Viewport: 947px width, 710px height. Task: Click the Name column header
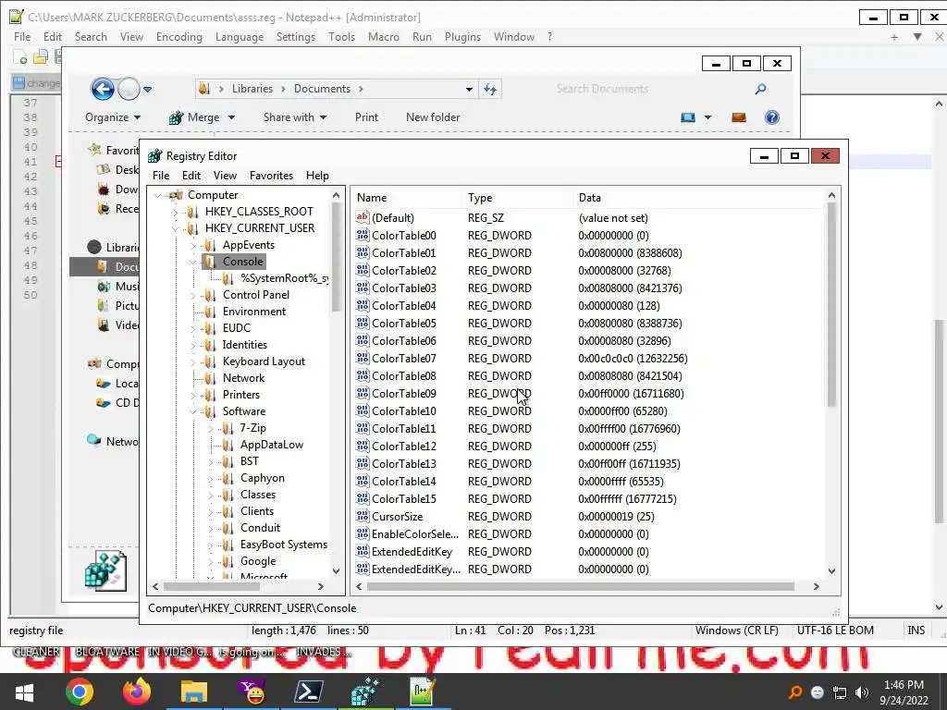tap(406, 198)
